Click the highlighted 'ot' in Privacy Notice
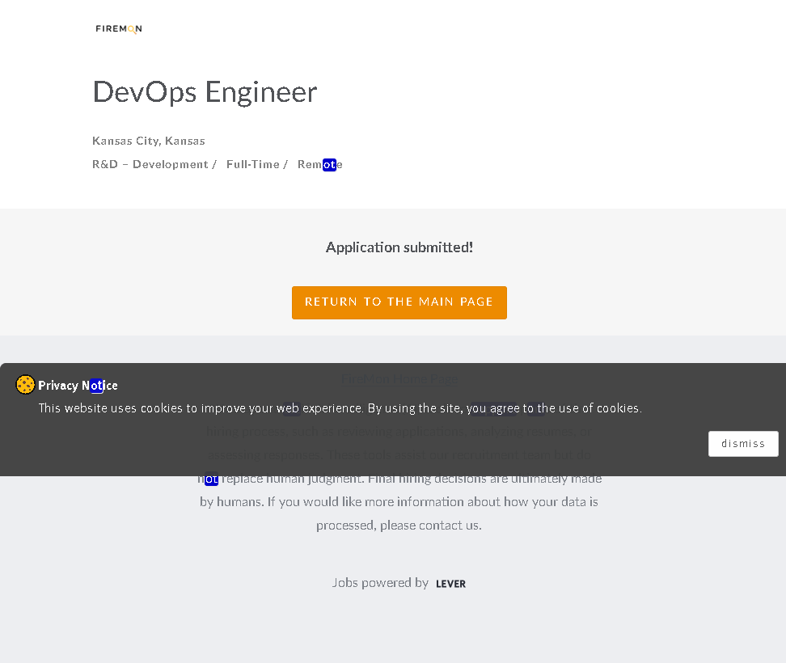The image size is (786, 663). click(x=97, y=386)
